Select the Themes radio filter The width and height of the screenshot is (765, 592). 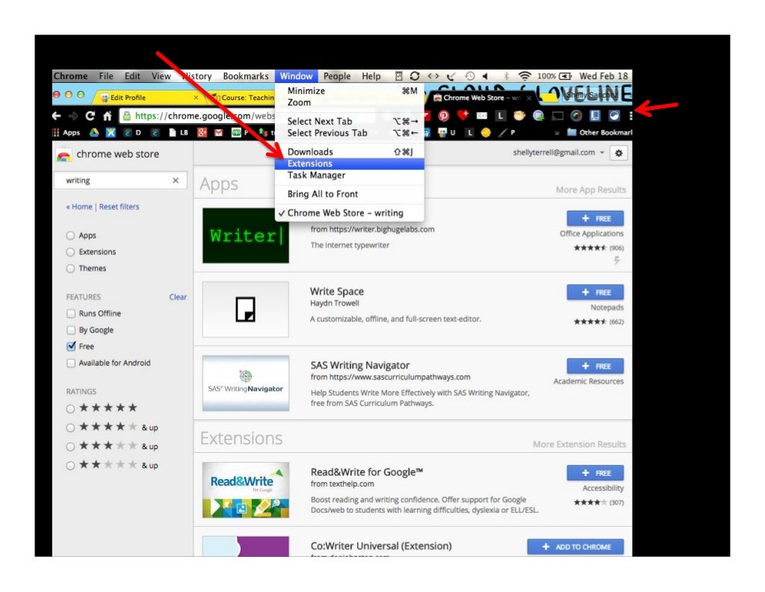(70, 268)
